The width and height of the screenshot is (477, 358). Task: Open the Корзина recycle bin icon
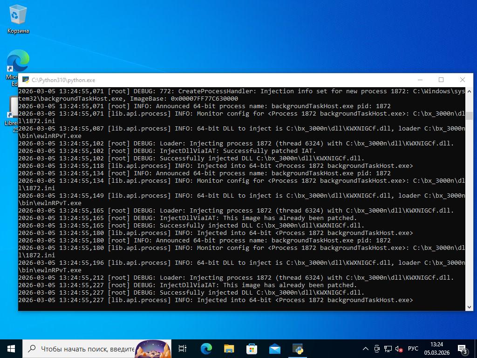(18, 20)
